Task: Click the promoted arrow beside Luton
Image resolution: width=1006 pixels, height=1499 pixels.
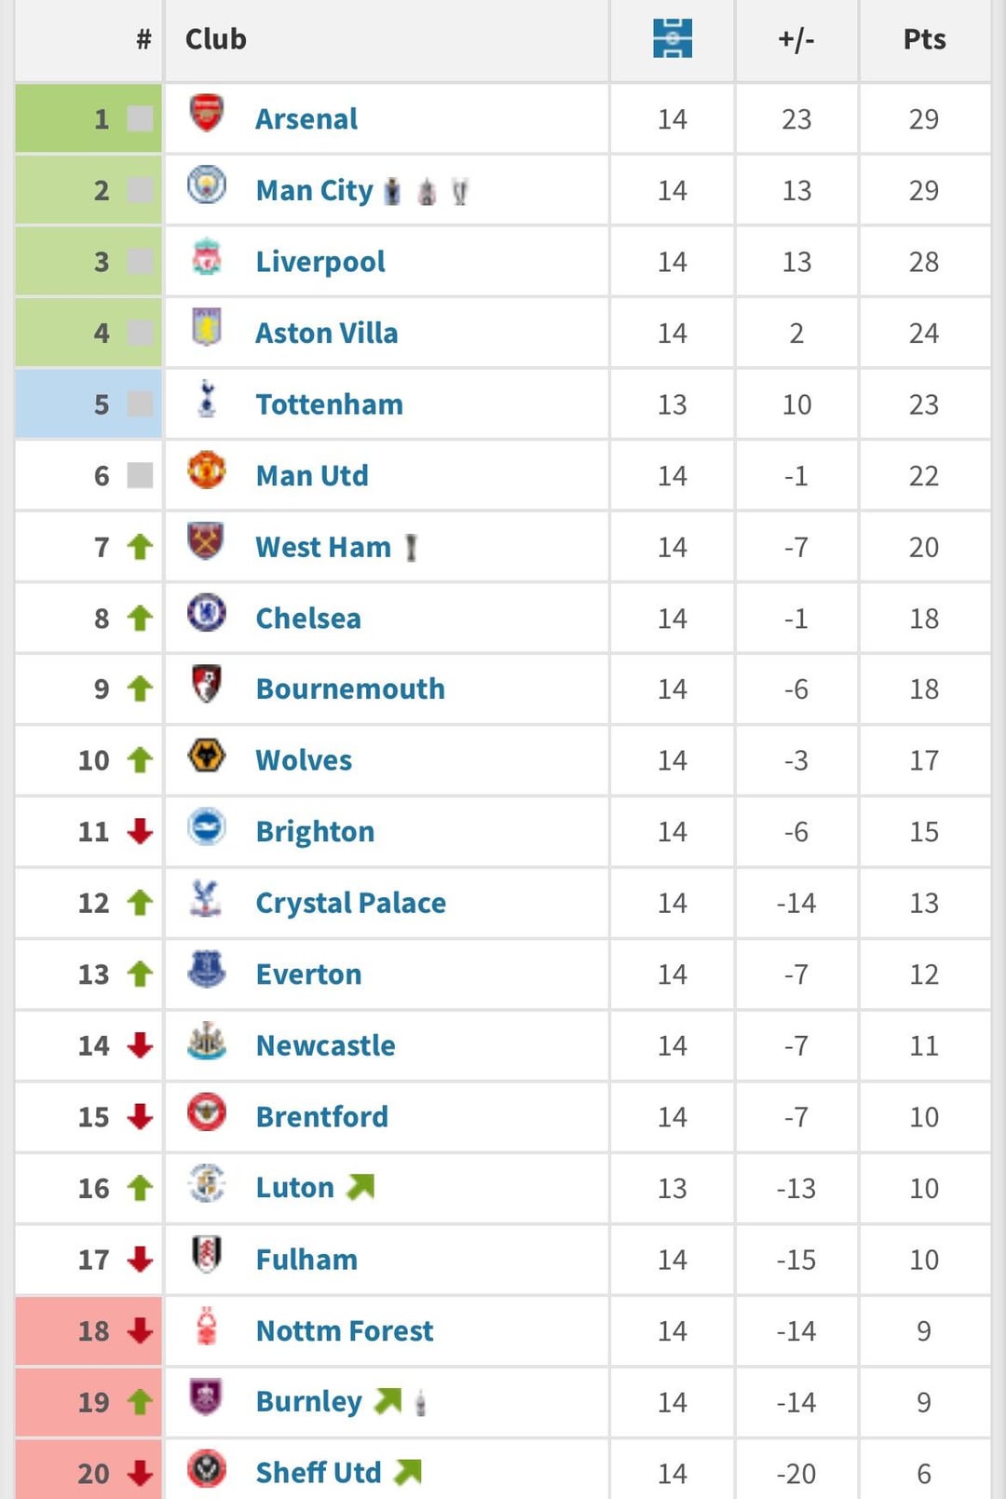Action: 360,1186
